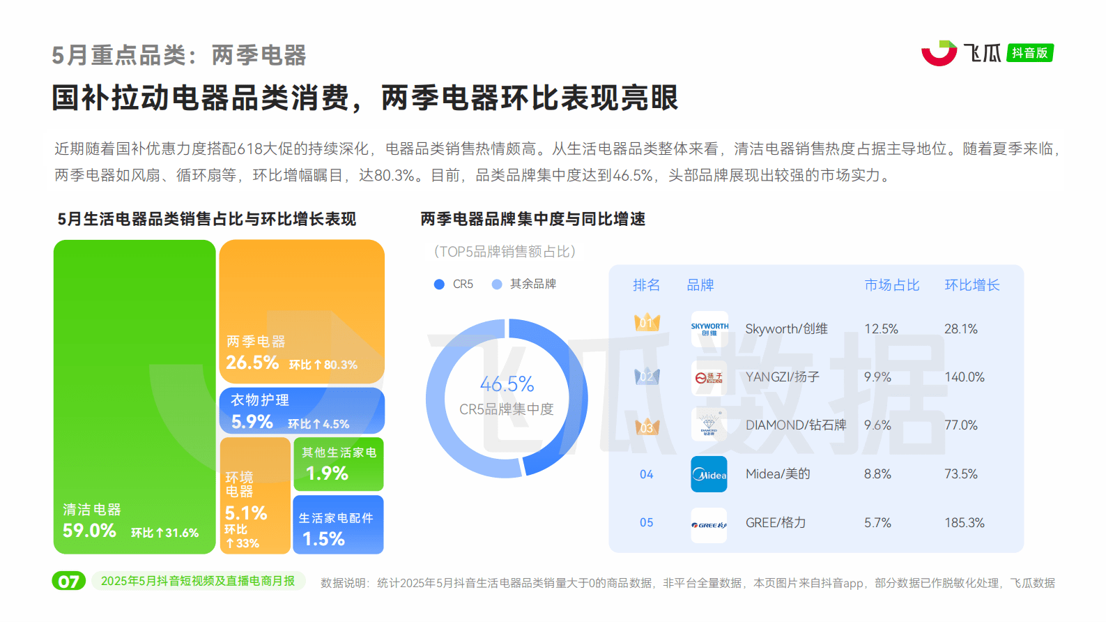Click the blue crown 02 rank icon
Screen dimensions: 1106x622
pos(647,377)
